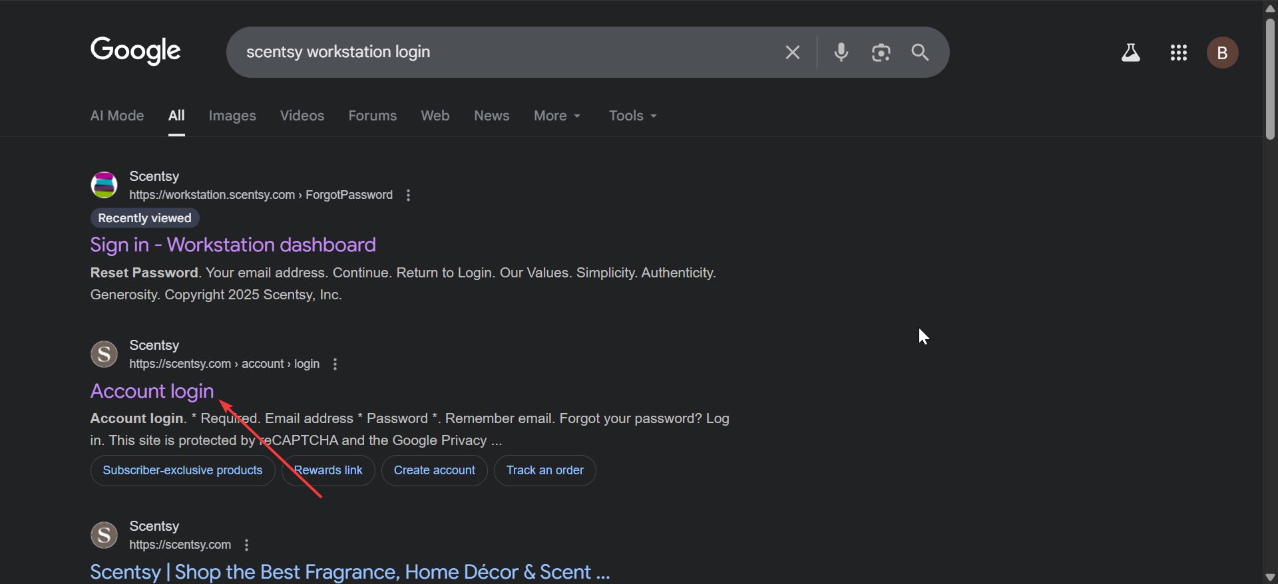Open Search by image camera icon
1278x584 pixels.
881,53
